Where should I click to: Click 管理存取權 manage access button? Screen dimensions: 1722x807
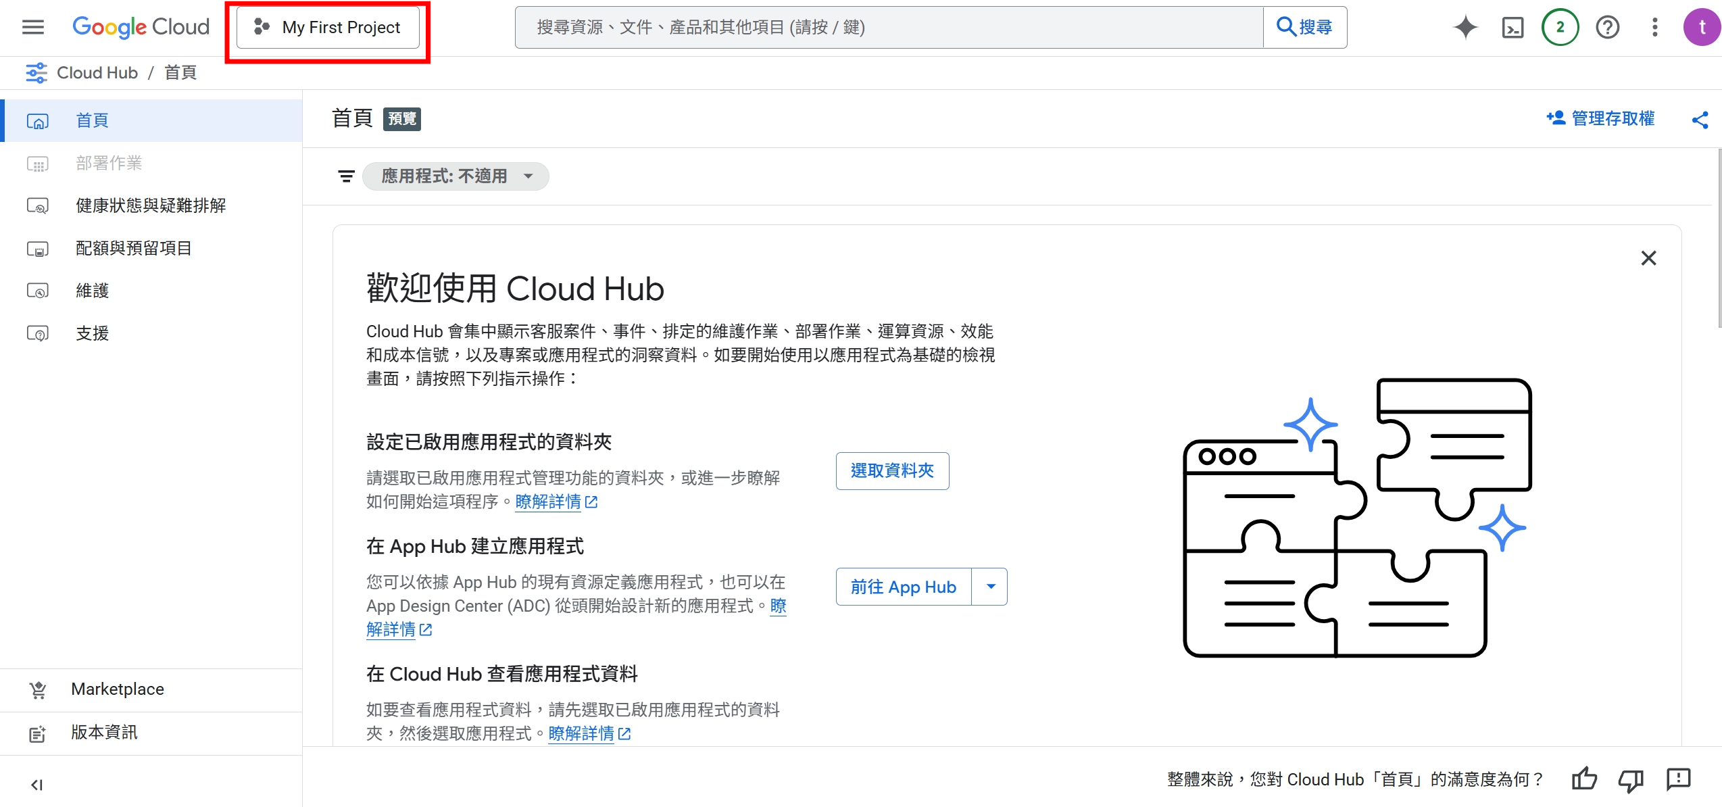(1600, 118)
